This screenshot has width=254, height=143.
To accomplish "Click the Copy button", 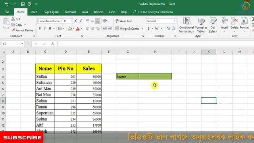I will 17,25.
